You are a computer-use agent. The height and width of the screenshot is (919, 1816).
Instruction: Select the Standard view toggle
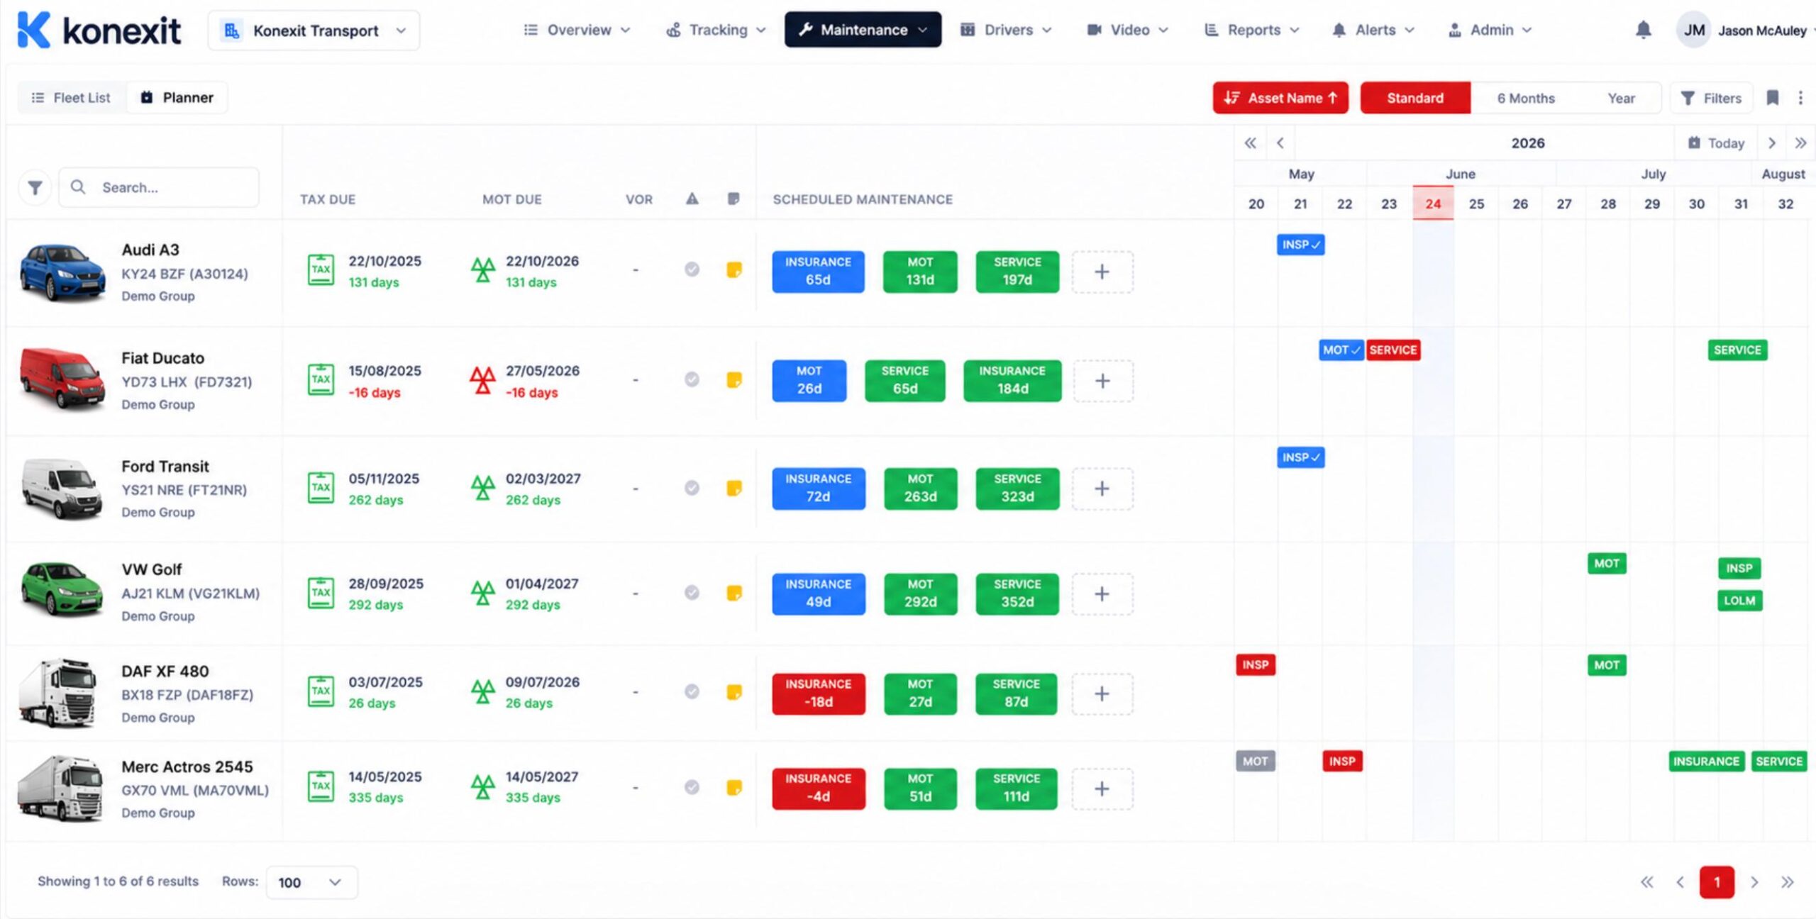(1415, 98)
